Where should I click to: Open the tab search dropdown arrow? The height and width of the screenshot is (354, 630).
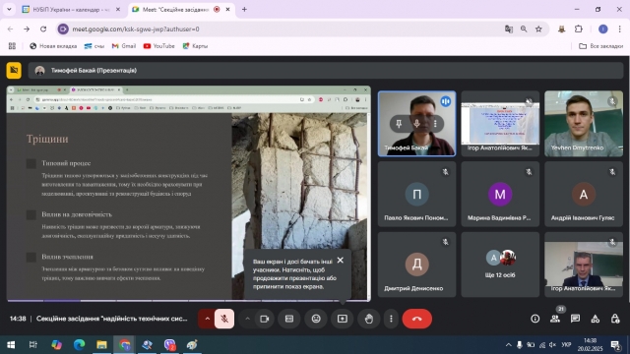(x=9, y=9)
